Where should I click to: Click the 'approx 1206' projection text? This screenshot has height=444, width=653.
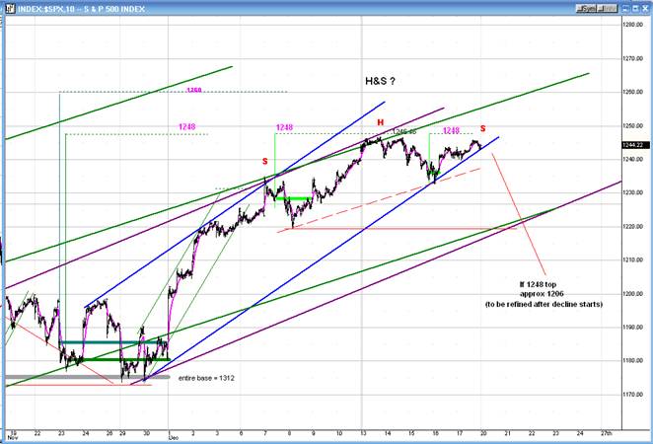coord(542,294)
